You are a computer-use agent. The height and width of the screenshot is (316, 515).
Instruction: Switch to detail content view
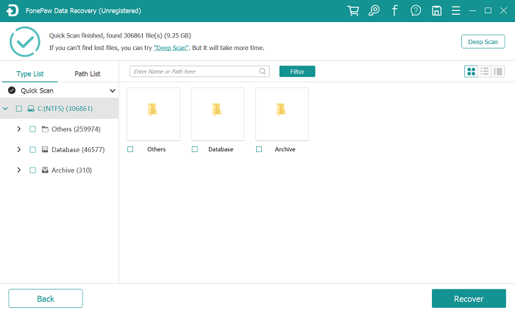click(498, 71)
